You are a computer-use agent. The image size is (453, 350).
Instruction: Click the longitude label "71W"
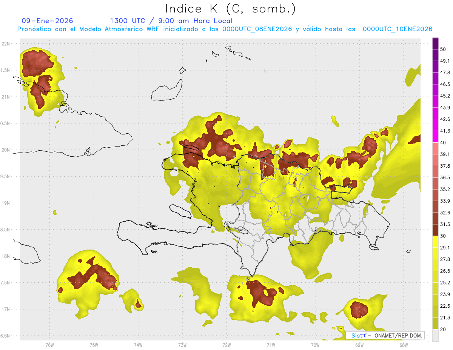[x=271, y=345]
